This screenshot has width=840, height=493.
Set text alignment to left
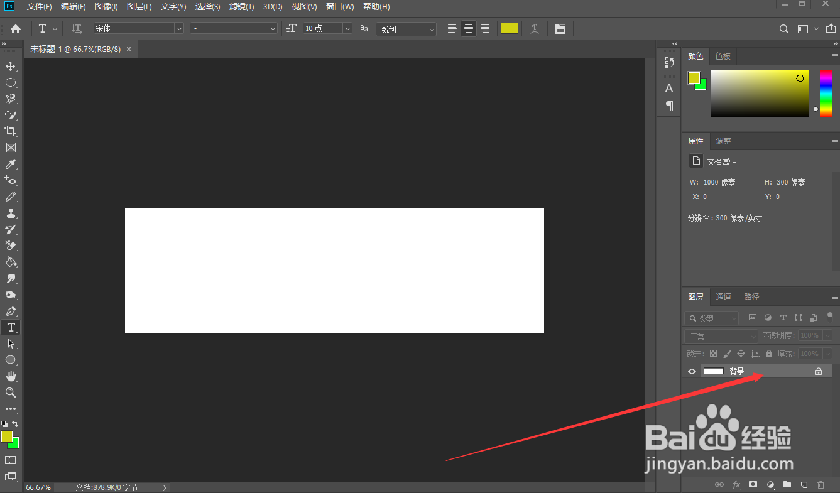tap(452, 29)
